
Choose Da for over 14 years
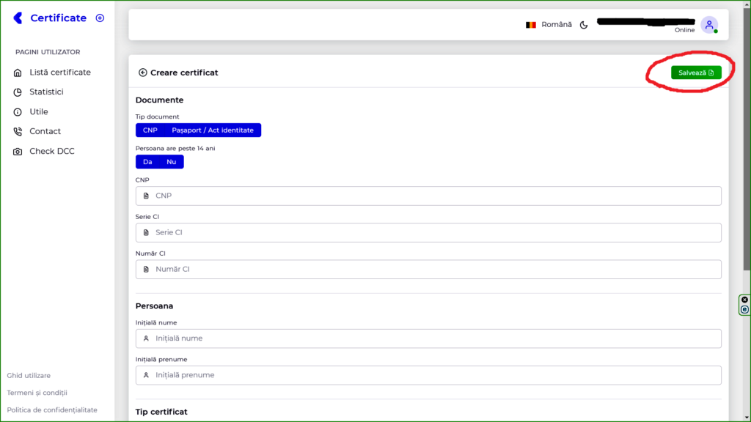(x=147, y=162)
